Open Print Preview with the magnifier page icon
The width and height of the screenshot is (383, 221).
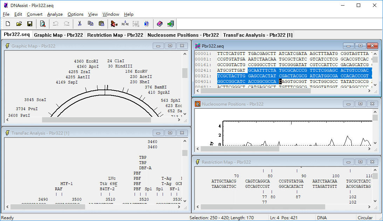coord(42,24)
